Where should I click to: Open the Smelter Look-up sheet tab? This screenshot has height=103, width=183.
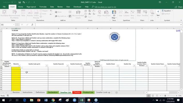[x=103, y=92]
